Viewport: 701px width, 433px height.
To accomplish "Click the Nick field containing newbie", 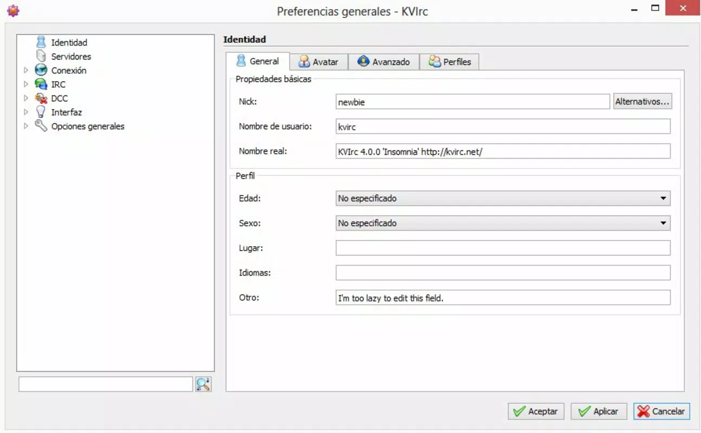I will [473, 102].
